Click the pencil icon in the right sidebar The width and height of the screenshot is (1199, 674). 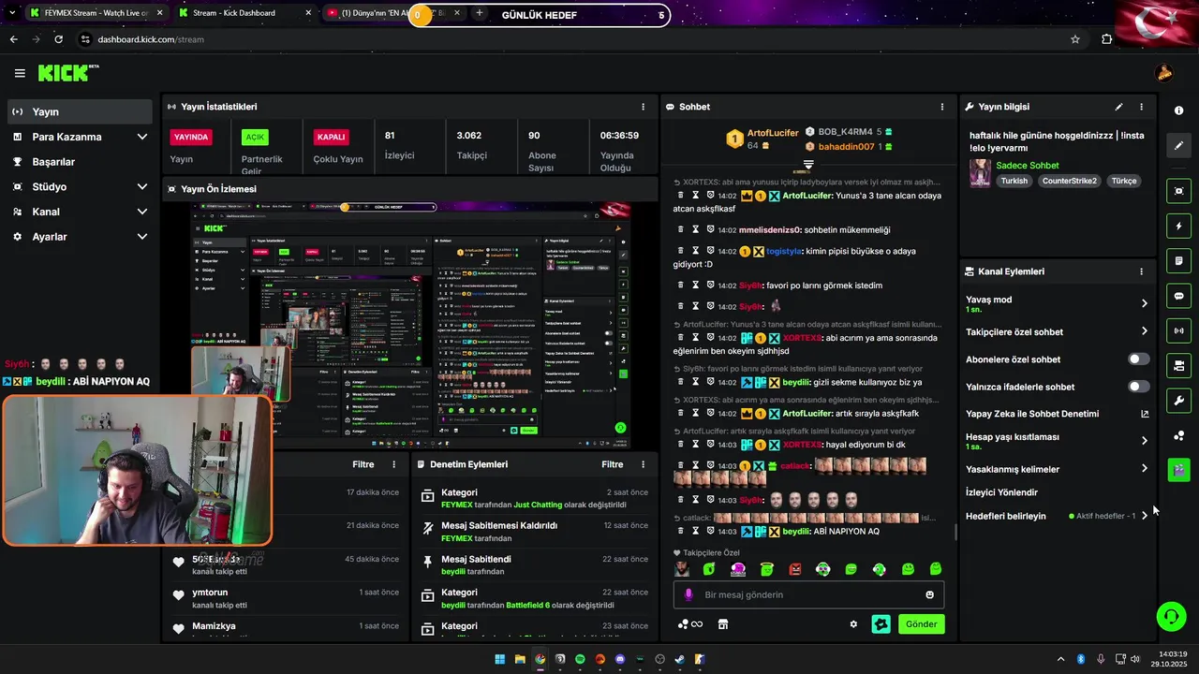tap(1178, 145)
